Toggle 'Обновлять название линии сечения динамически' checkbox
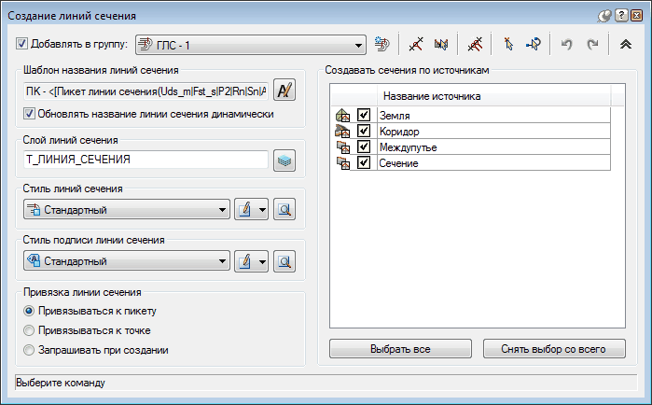The height and width of the screenshot is (405, 652). [x=31, y=114]
